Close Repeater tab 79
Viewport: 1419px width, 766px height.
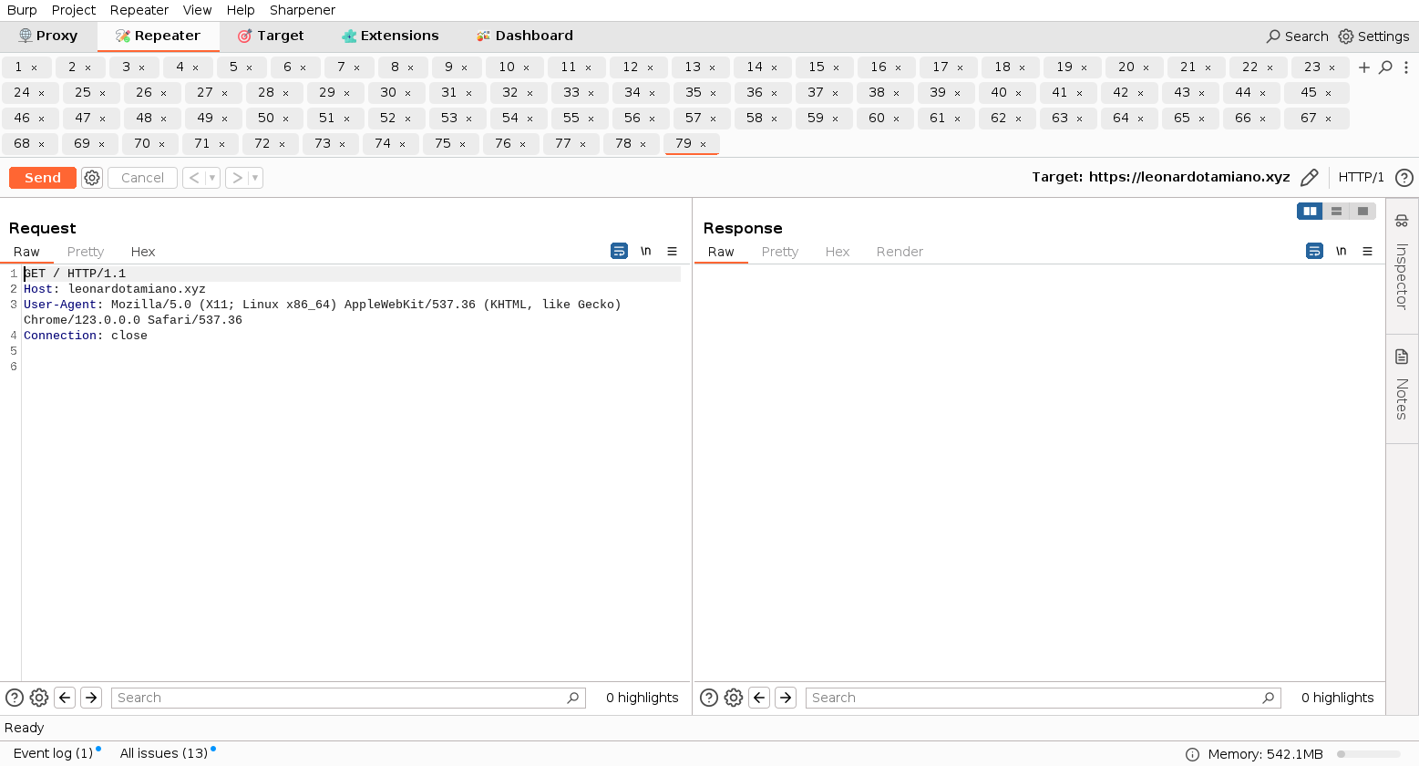pos(703,144)
